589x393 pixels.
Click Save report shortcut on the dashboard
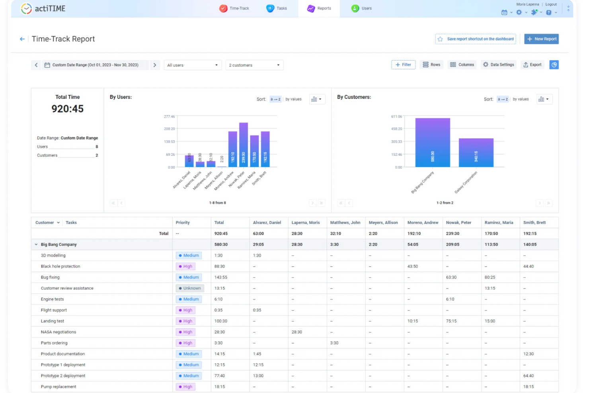(x=475, y=39)
